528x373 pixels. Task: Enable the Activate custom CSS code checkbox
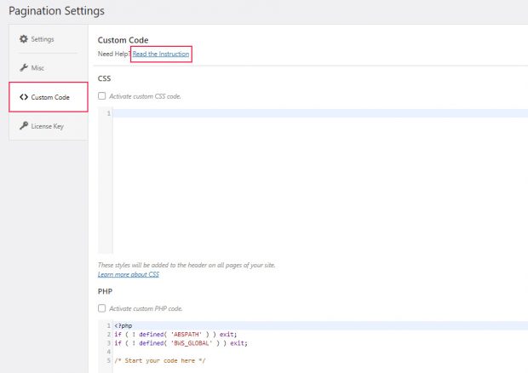(x=101, y=96)
